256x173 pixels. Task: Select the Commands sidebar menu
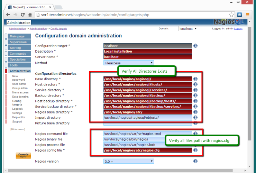point(18,54)
